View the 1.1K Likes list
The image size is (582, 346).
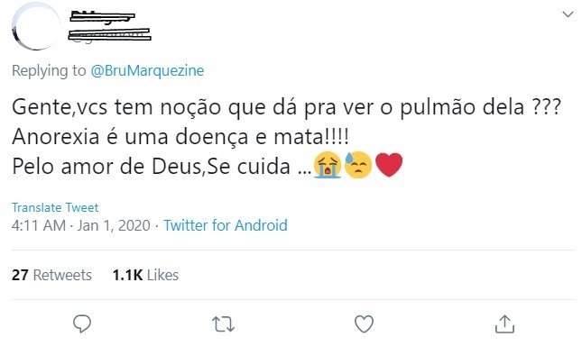tap(145, 275)
